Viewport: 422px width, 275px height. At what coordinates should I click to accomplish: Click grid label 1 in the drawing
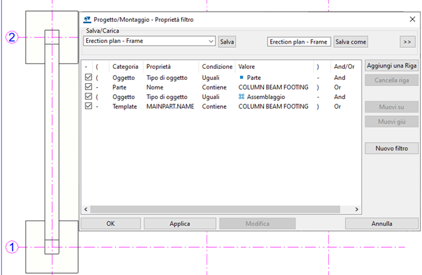tap(12, 247)
